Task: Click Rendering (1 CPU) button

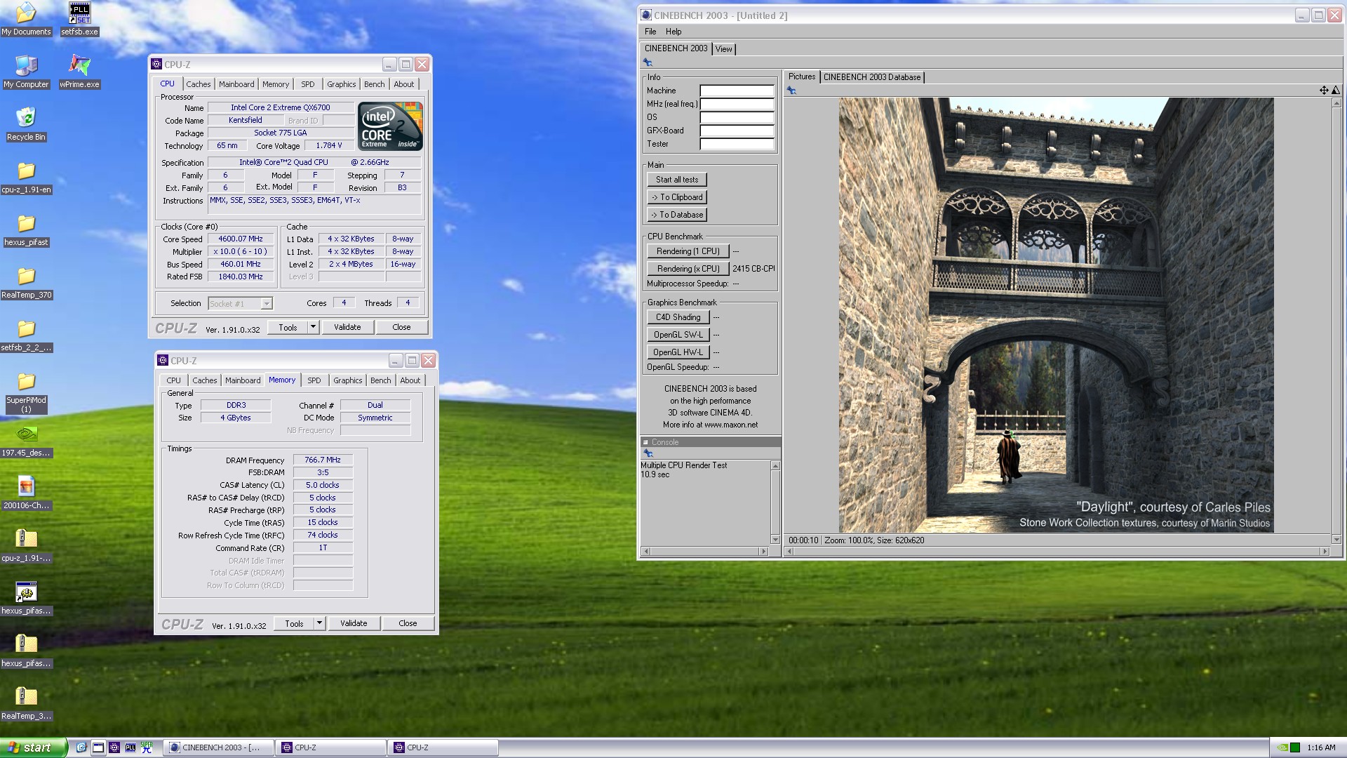Action: pyautogui.click(x=688, y=251)
